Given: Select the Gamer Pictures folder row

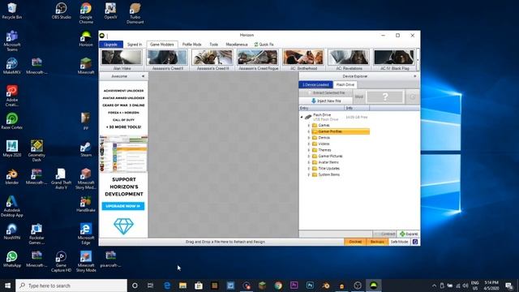Looking at the screenshot, I should (x=328, y=157).
